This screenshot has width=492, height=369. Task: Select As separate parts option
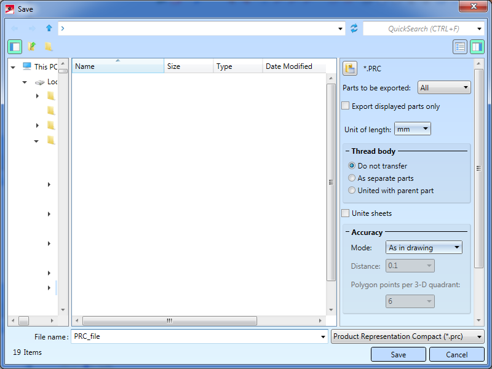pyautogui.click(x=352, y=178)
